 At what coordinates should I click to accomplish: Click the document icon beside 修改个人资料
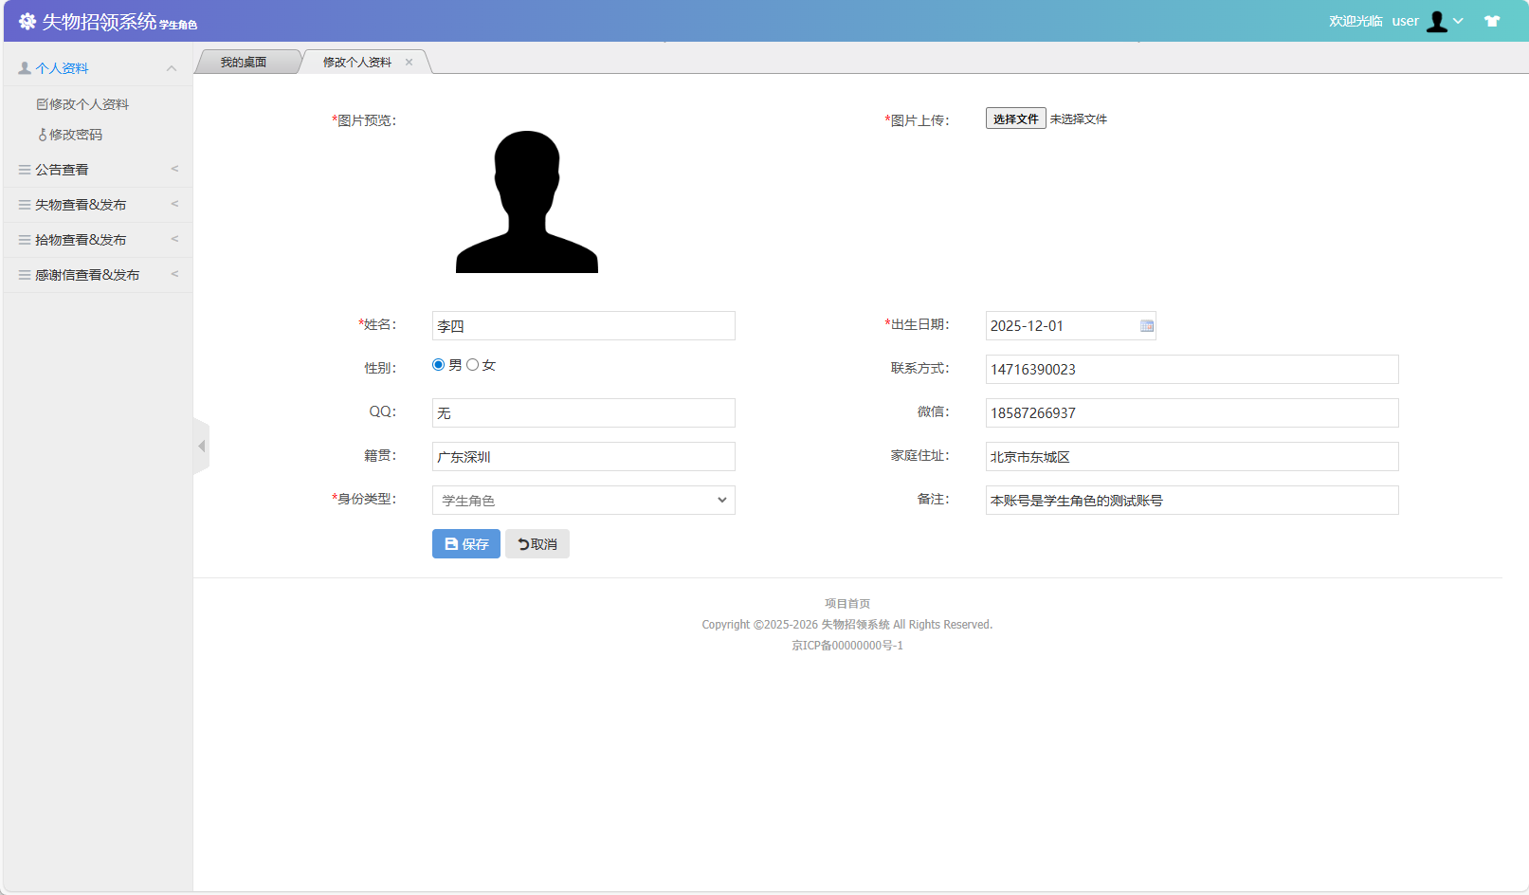coord(42,103)
